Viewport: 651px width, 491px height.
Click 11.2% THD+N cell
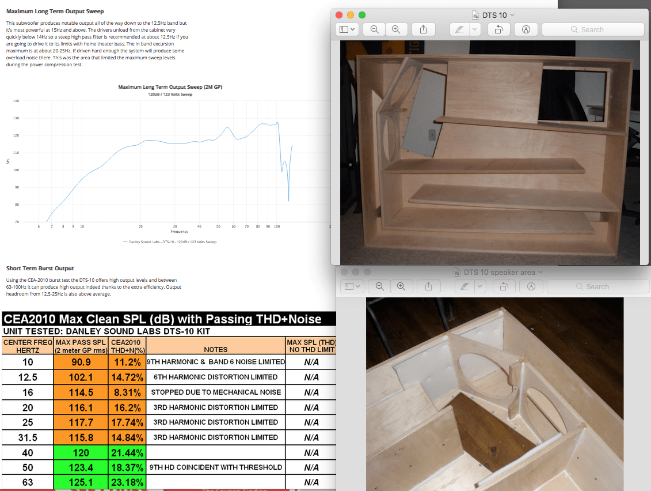[127, 362]
